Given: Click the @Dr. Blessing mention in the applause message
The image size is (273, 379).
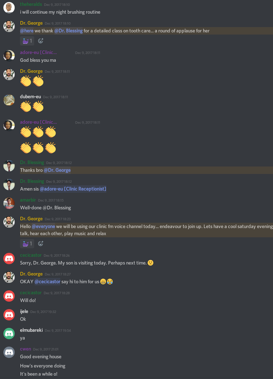Looking at the screenshot, I should [x=69, y=31].
